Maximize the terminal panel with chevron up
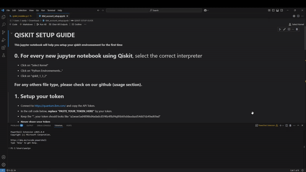The image size is (306, 172). click(x=298, y=125)
